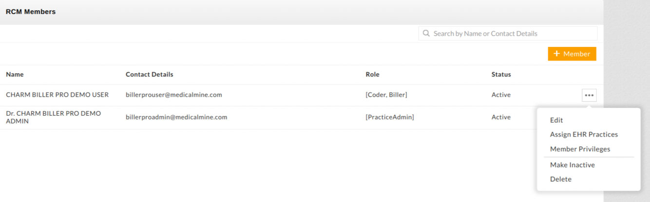Choose Edit from the member menu
This screenshot has height=202, width=650.
(x=556, y=120)
